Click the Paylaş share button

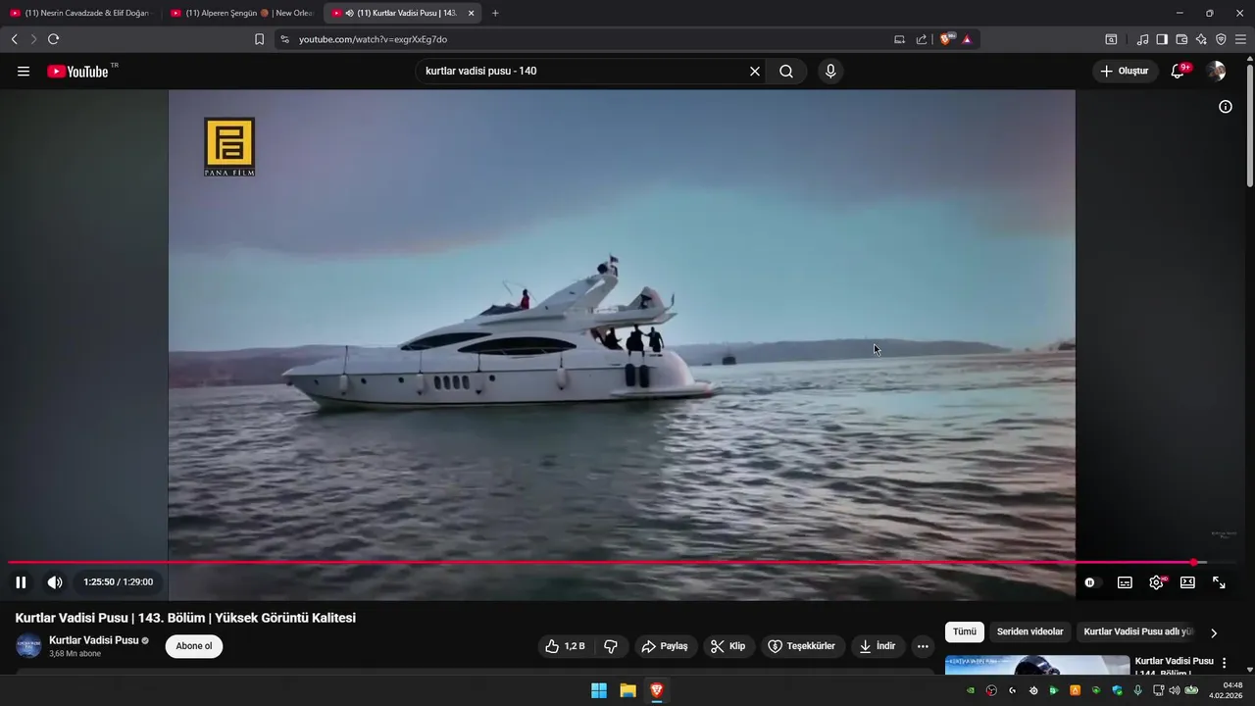coord(665,646)
